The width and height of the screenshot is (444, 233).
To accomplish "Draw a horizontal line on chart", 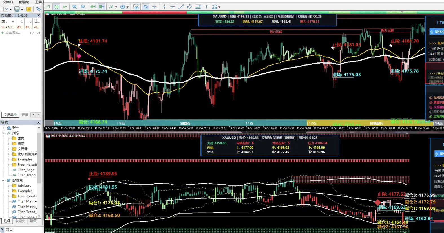I will point(173,7).
